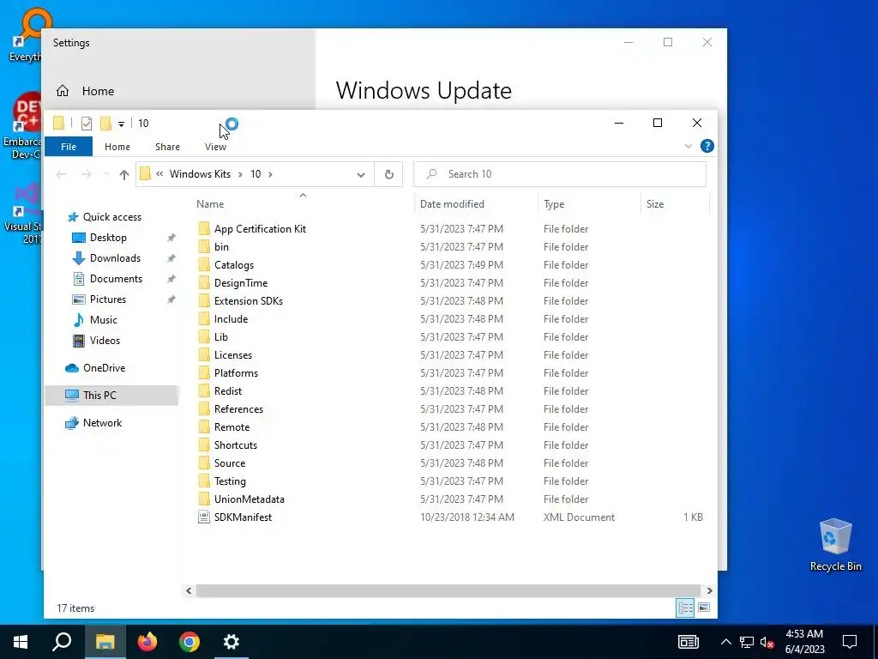Sort by Date modified column

click(x=452, y=204)
